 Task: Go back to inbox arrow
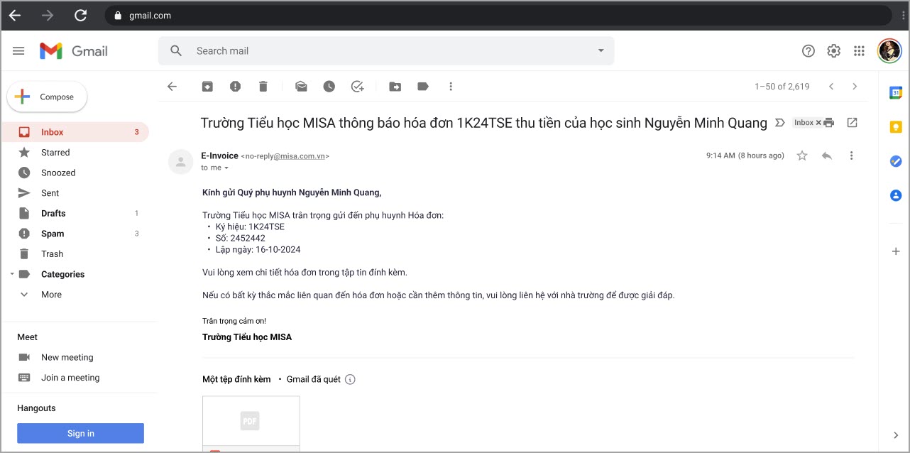(172, 87)
